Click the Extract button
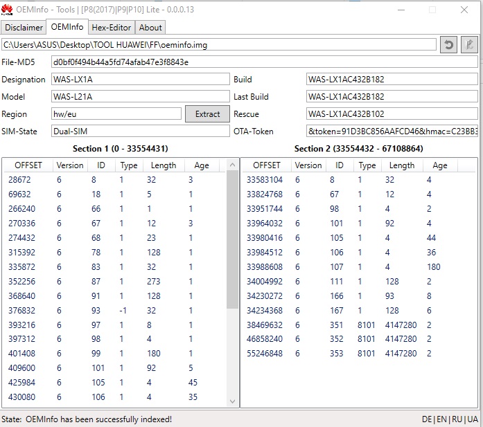 click(207, 113)
